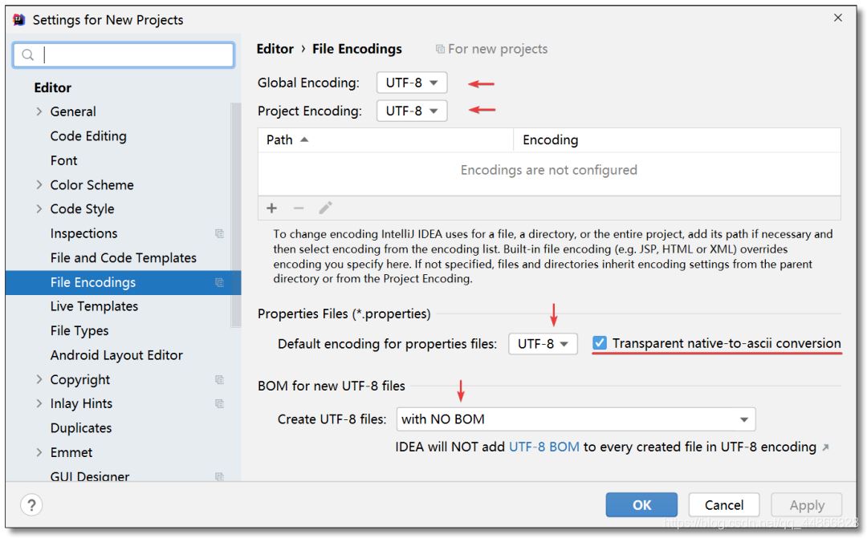Screen dimensions: 867x538
Task: Select File Types in settings tree
Action: (x=79, y=331)
